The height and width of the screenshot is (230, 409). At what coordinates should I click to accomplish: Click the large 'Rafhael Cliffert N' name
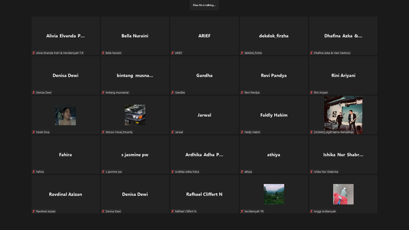(x=204, y=194)
